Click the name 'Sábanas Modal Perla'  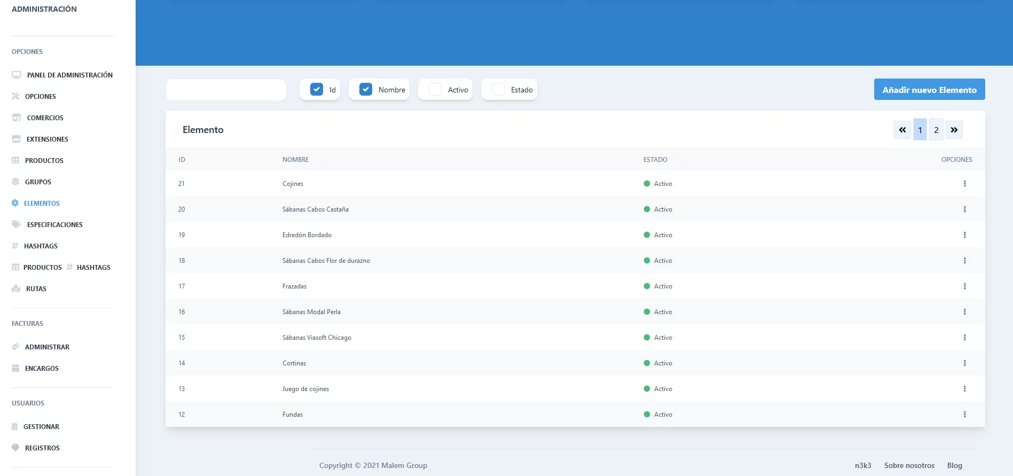[x=311, y=312]
